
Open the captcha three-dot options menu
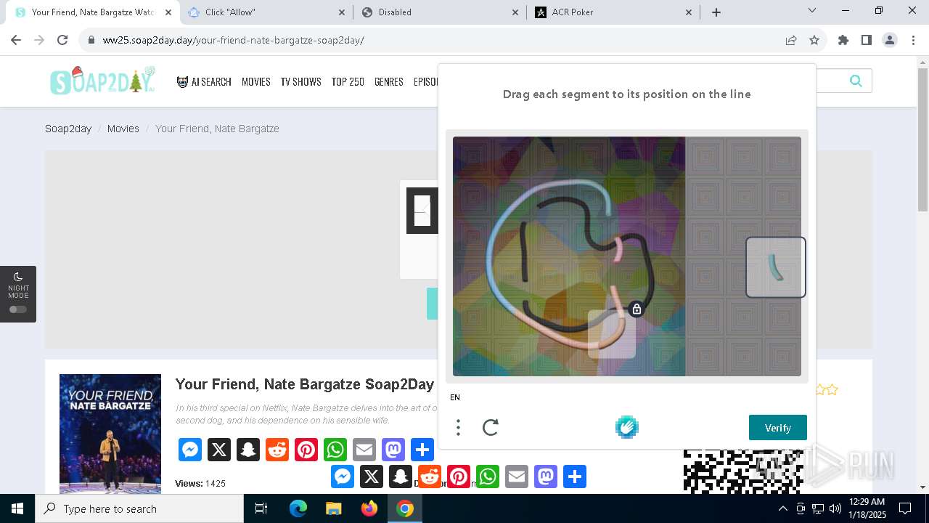tap(458, 427)
